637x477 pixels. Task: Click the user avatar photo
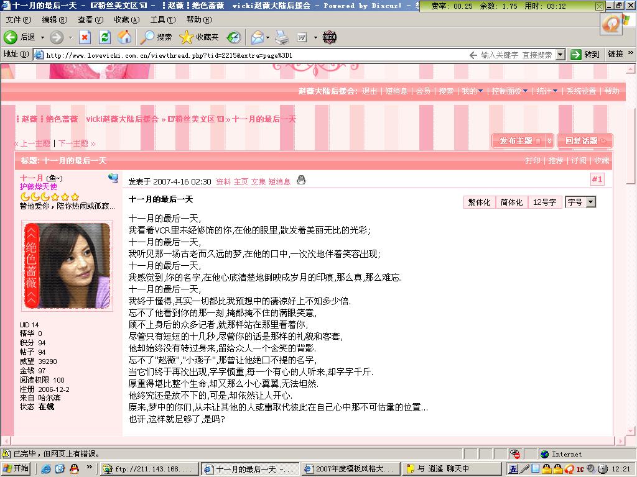pos(67,266)
